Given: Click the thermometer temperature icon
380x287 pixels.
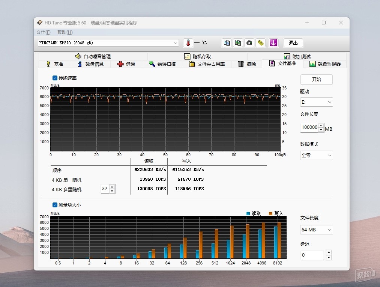Looking at the screenshot, I should click(x=188, y=43).
